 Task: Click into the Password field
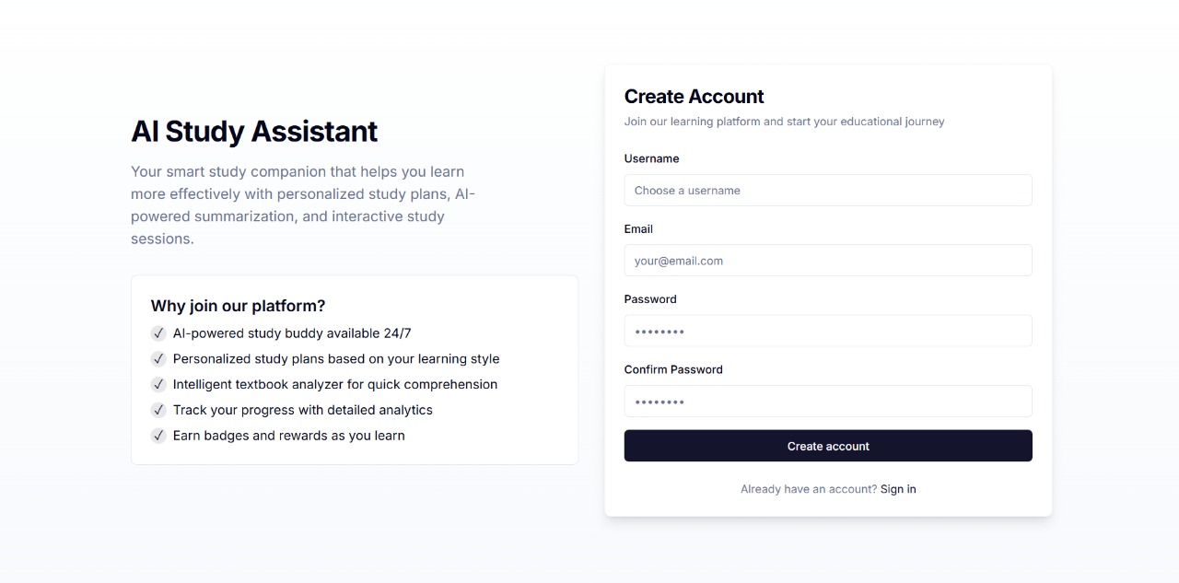pos(828,331)
